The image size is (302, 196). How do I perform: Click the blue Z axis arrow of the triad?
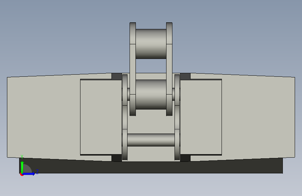[x=29, y=174]
